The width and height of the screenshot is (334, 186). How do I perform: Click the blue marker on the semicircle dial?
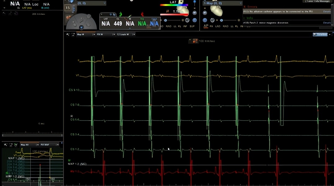click(82, 27)
